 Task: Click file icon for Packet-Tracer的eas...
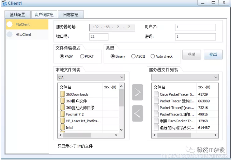156,108
